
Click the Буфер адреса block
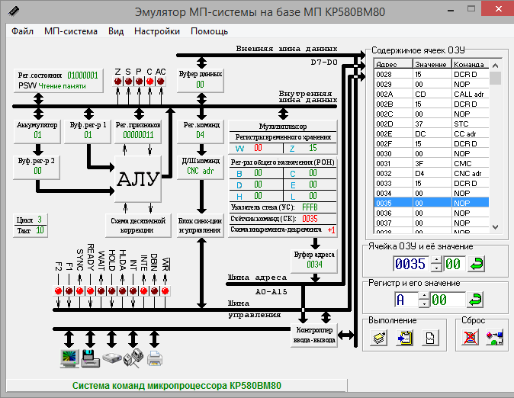(314, 260)
